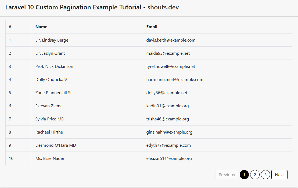
Task: Open pagination page 3
Action: 265,175
